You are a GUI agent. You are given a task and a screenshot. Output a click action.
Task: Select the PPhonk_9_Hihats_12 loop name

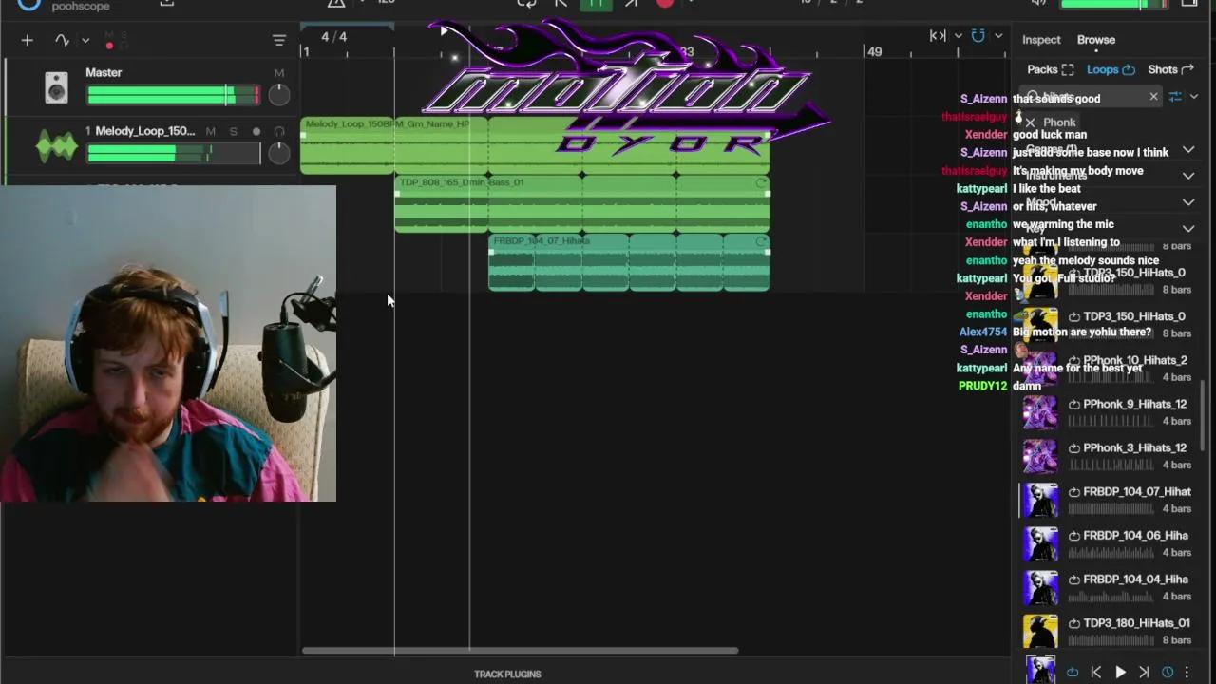pos(1135,404)
